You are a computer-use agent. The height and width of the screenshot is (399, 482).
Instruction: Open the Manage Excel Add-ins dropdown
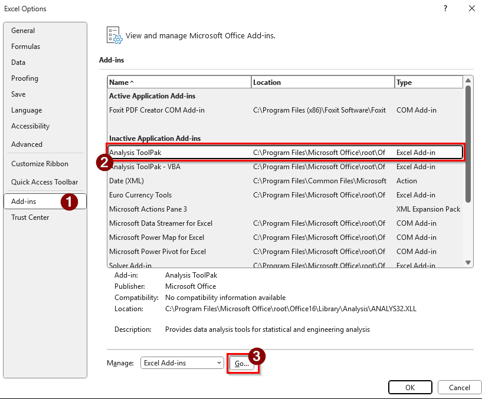pos(182,363)
